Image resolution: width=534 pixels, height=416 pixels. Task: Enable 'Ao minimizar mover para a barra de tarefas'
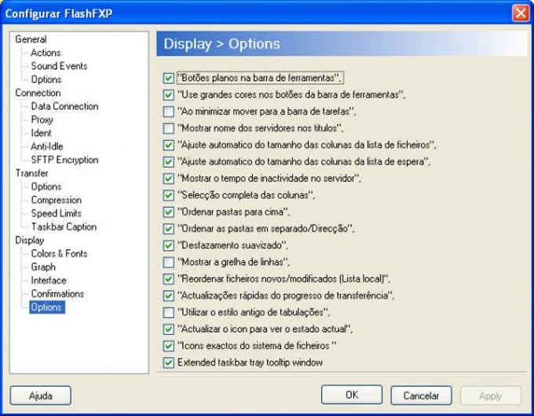[x=169, y=112]
